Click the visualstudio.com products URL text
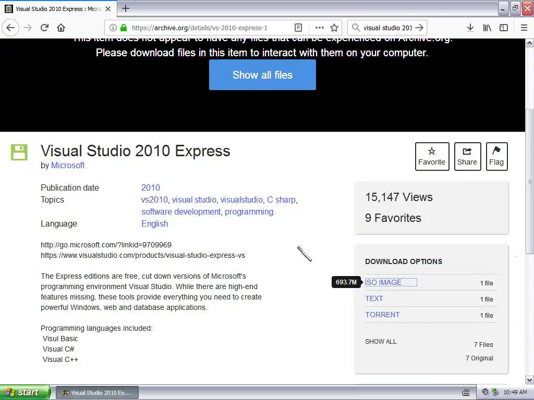Image resolution: width=534 pixels, height=400 pixels. 143,255
